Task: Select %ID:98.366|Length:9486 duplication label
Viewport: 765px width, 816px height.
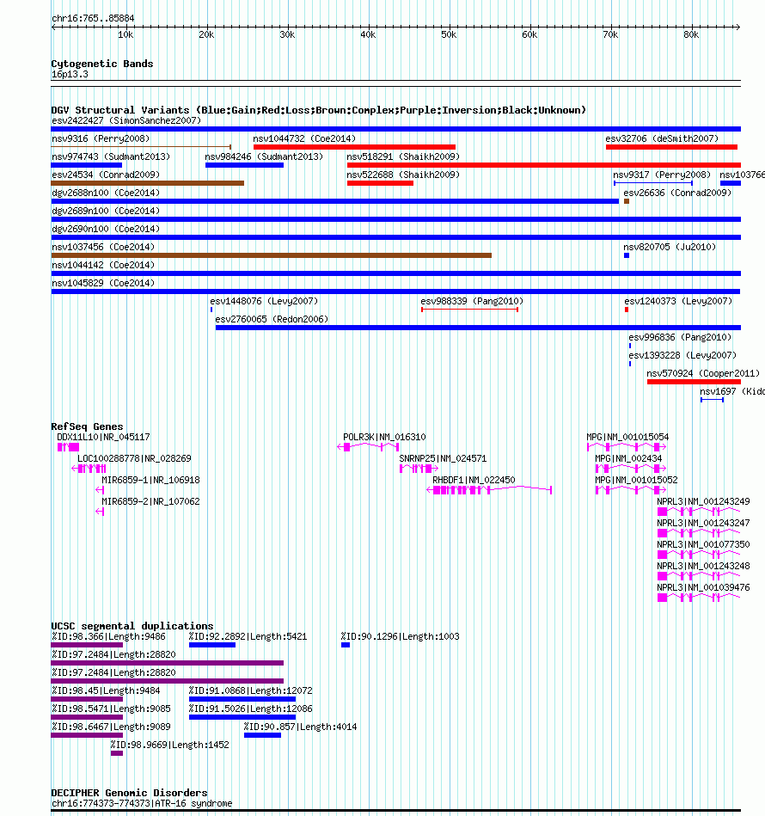Action: tap(108, 636)
